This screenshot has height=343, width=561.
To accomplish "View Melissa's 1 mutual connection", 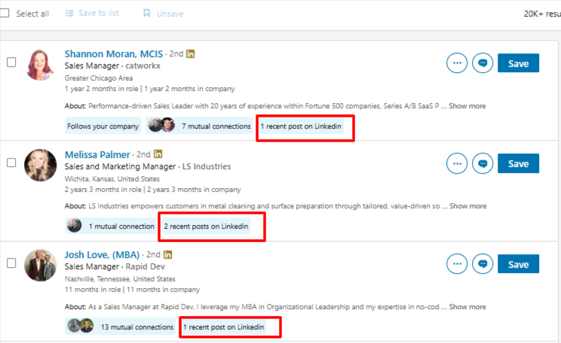I will tap(111, 226).
